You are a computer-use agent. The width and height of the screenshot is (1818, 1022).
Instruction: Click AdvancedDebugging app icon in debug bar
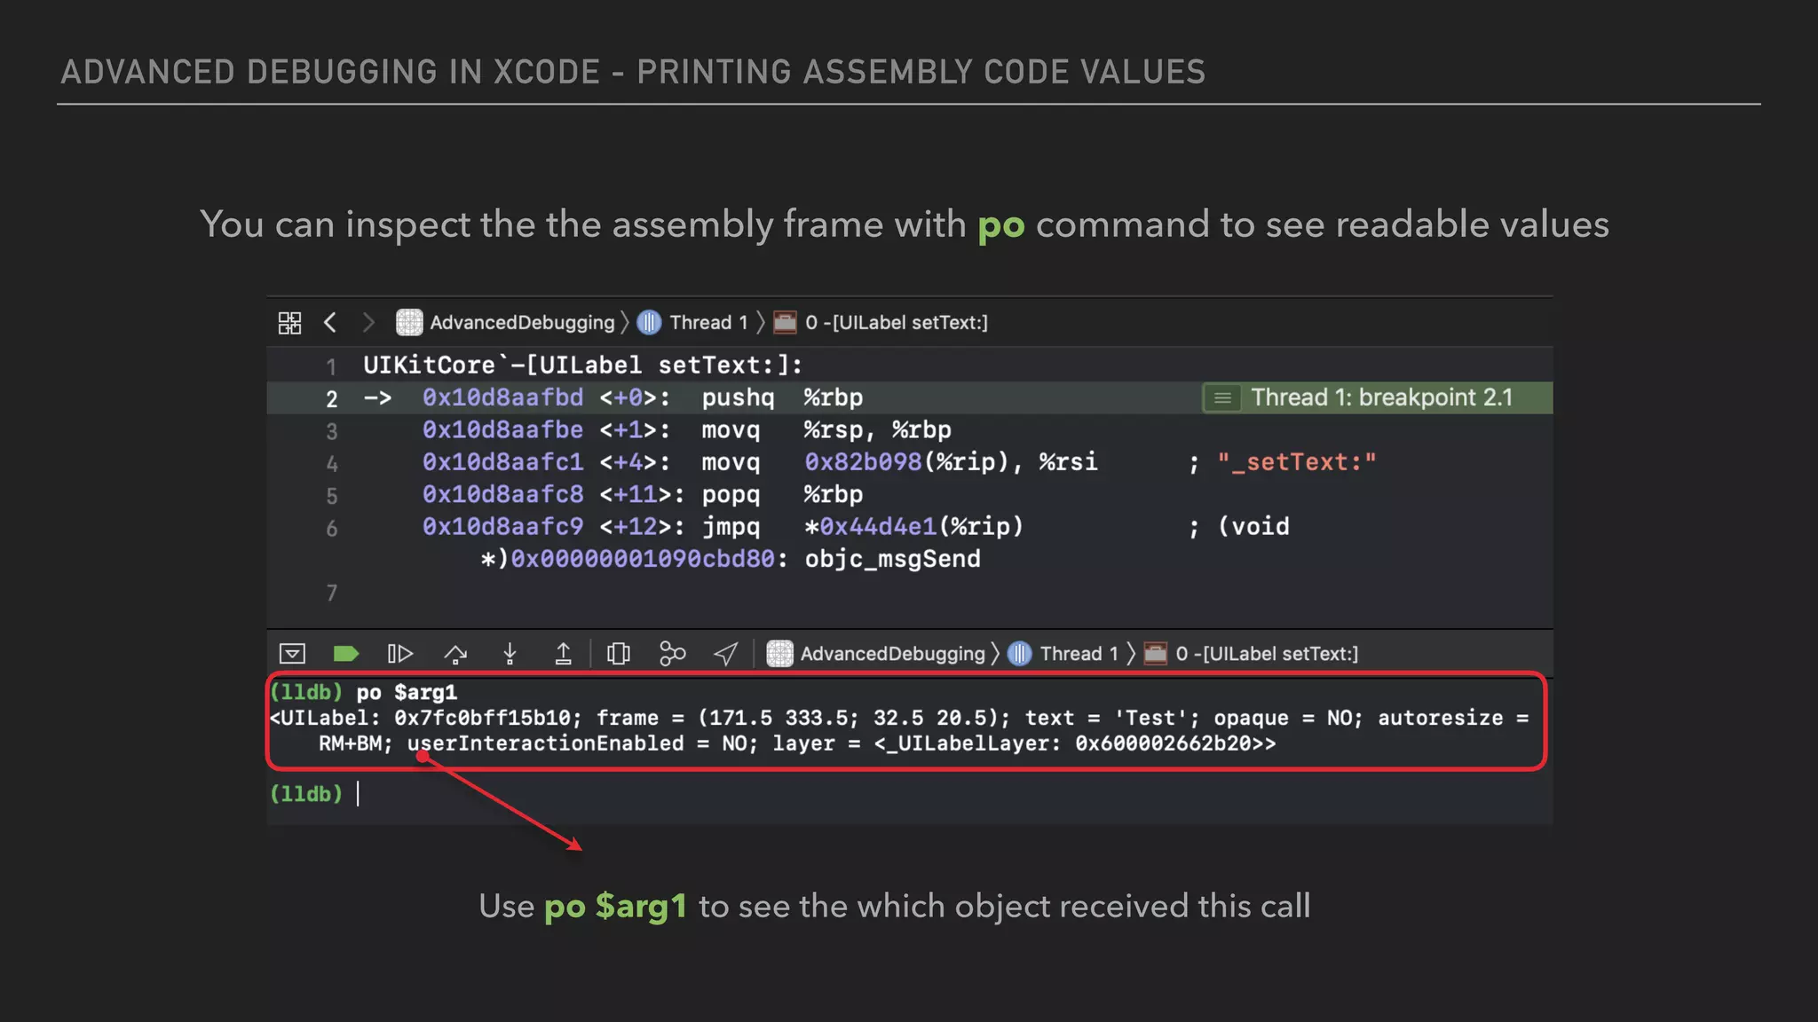click(x=779, y=654)
